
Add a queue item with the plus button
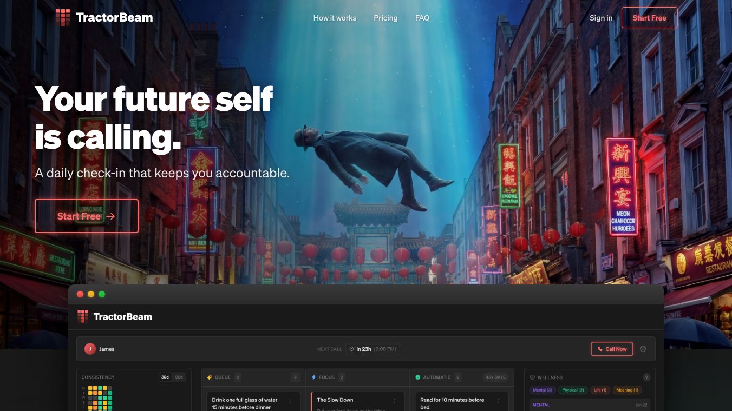point(296,377)
